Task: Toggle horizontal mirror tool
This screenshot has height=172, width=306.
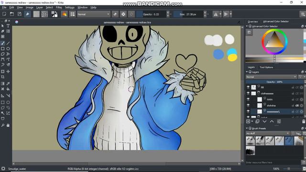Action: pos(216,14)
